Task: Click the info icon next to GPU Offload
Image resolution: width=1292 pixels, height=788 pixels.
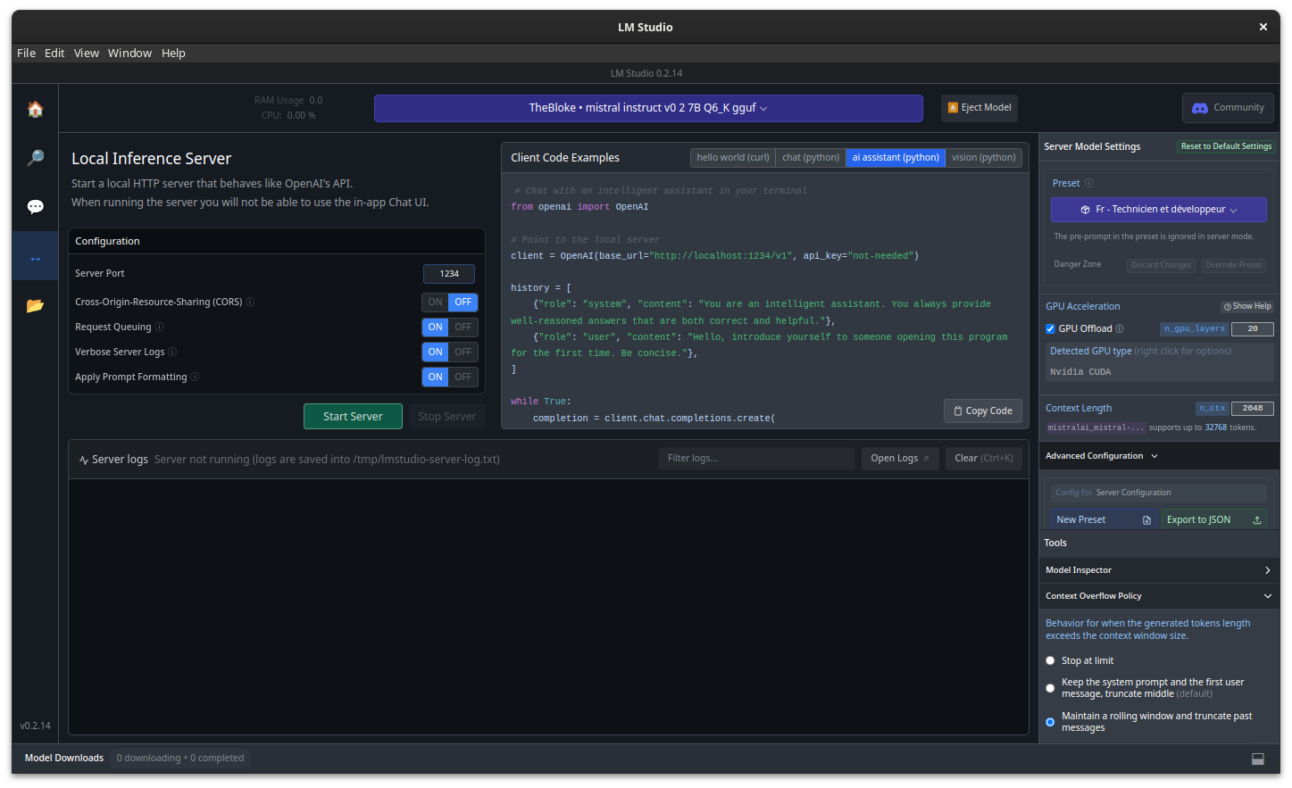Action: click(1120, 328)
